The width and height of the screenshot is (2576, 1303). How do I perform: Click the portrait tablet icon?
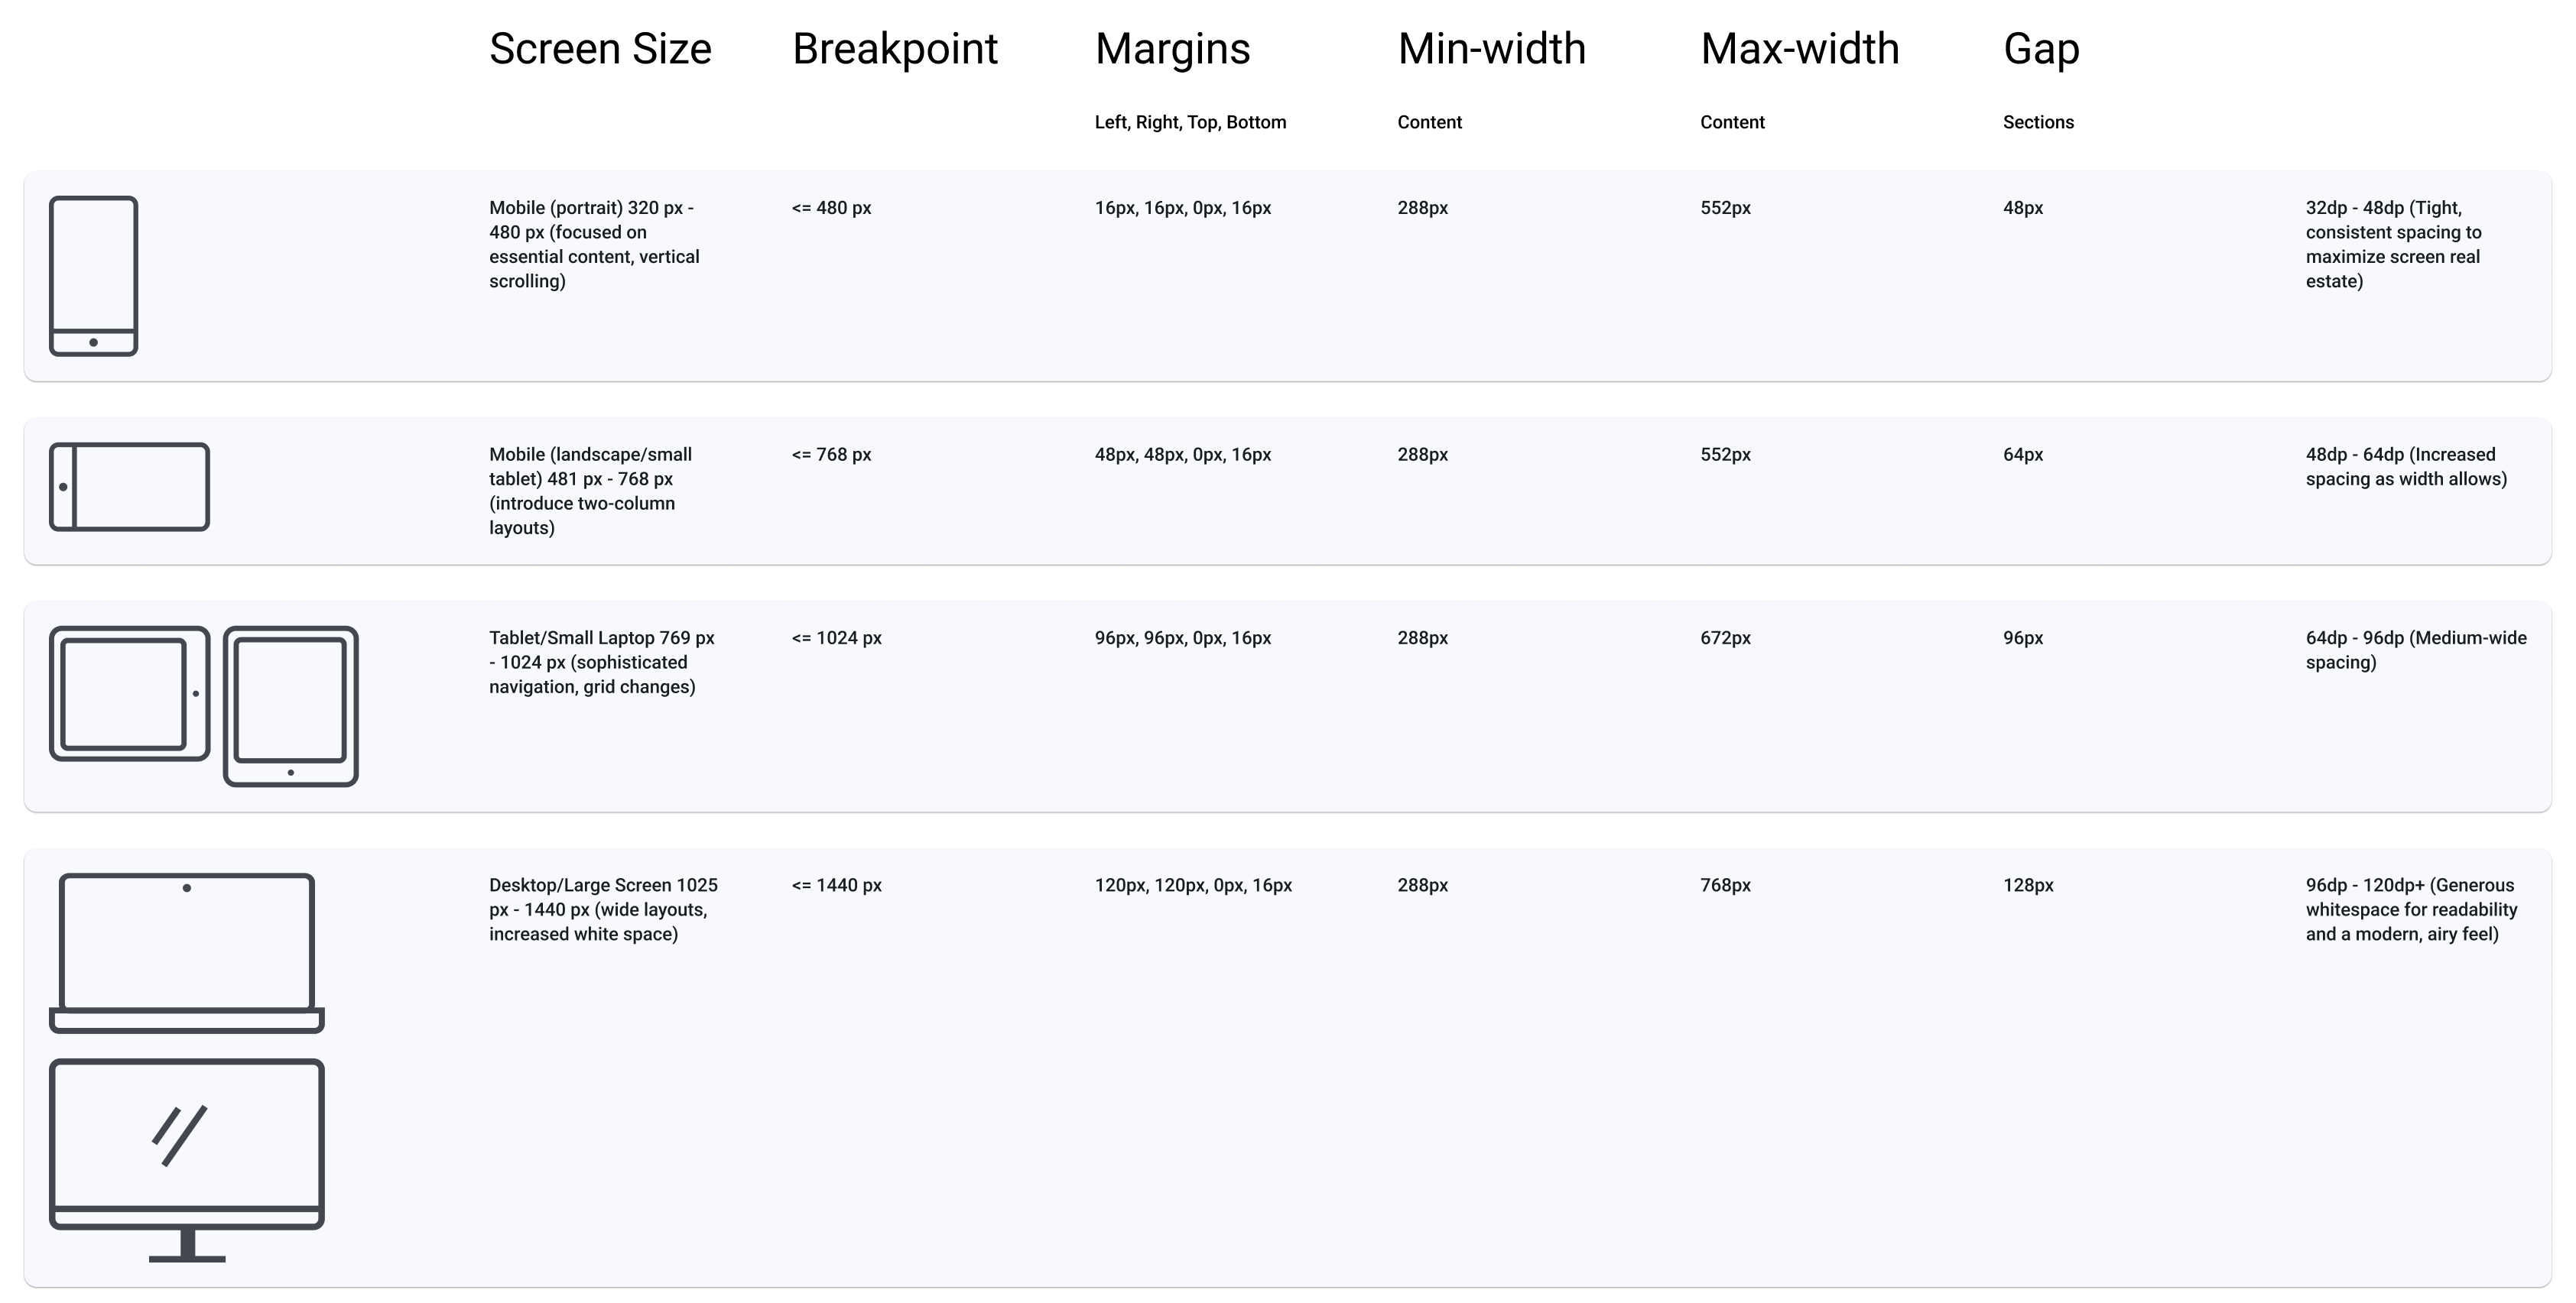click(x=291, y=706)
